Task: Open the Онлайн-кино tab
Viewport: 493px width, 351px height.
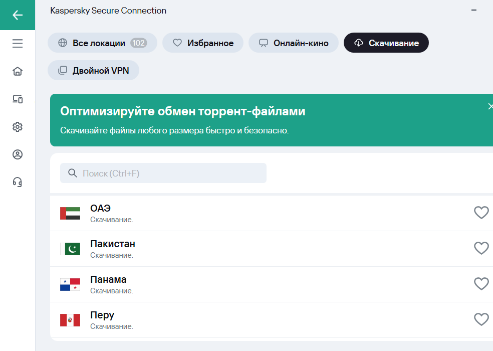Action: pos(294,43)
